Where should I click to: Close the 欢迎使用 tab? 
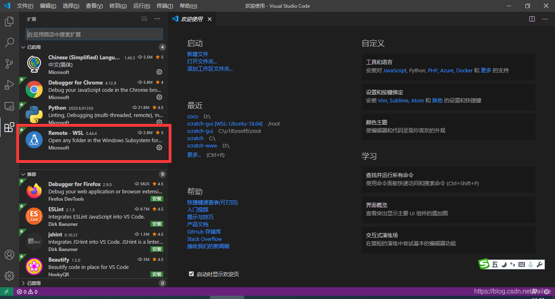tap(210, 19)
